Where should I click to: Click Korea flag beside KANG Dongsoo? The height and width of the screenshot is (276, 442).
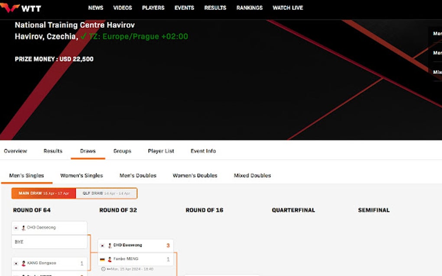pyautogui.click(x=16, y=263)
